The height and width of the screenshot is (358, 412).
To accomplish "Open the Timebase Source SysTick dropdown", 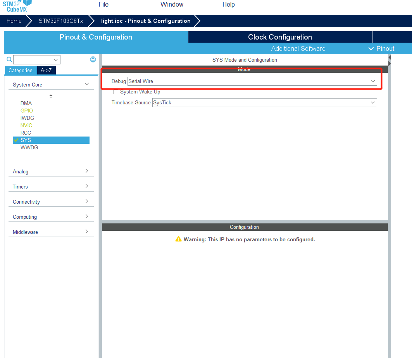I will [x=265, y=102].
